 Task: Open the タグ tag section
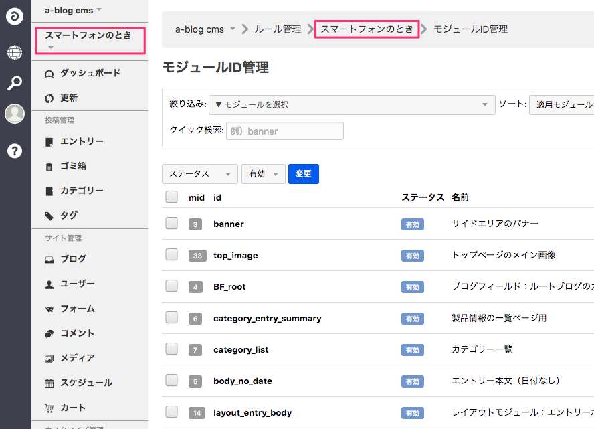[68, 216]
